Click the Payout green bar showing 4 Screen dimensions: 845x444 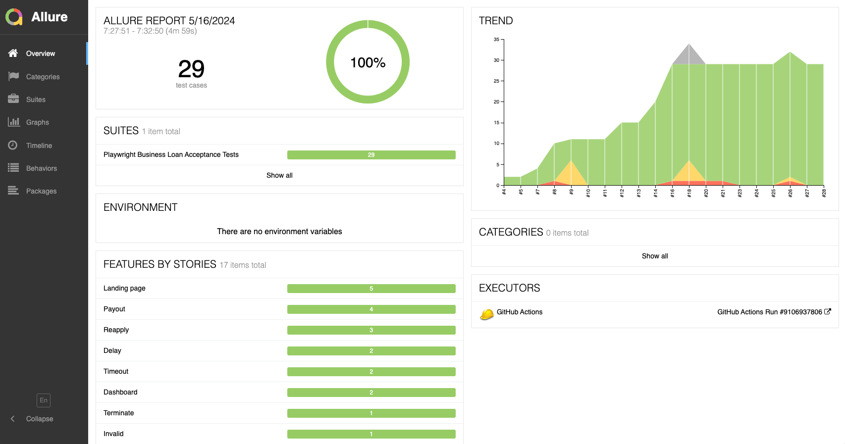(371, 309)
